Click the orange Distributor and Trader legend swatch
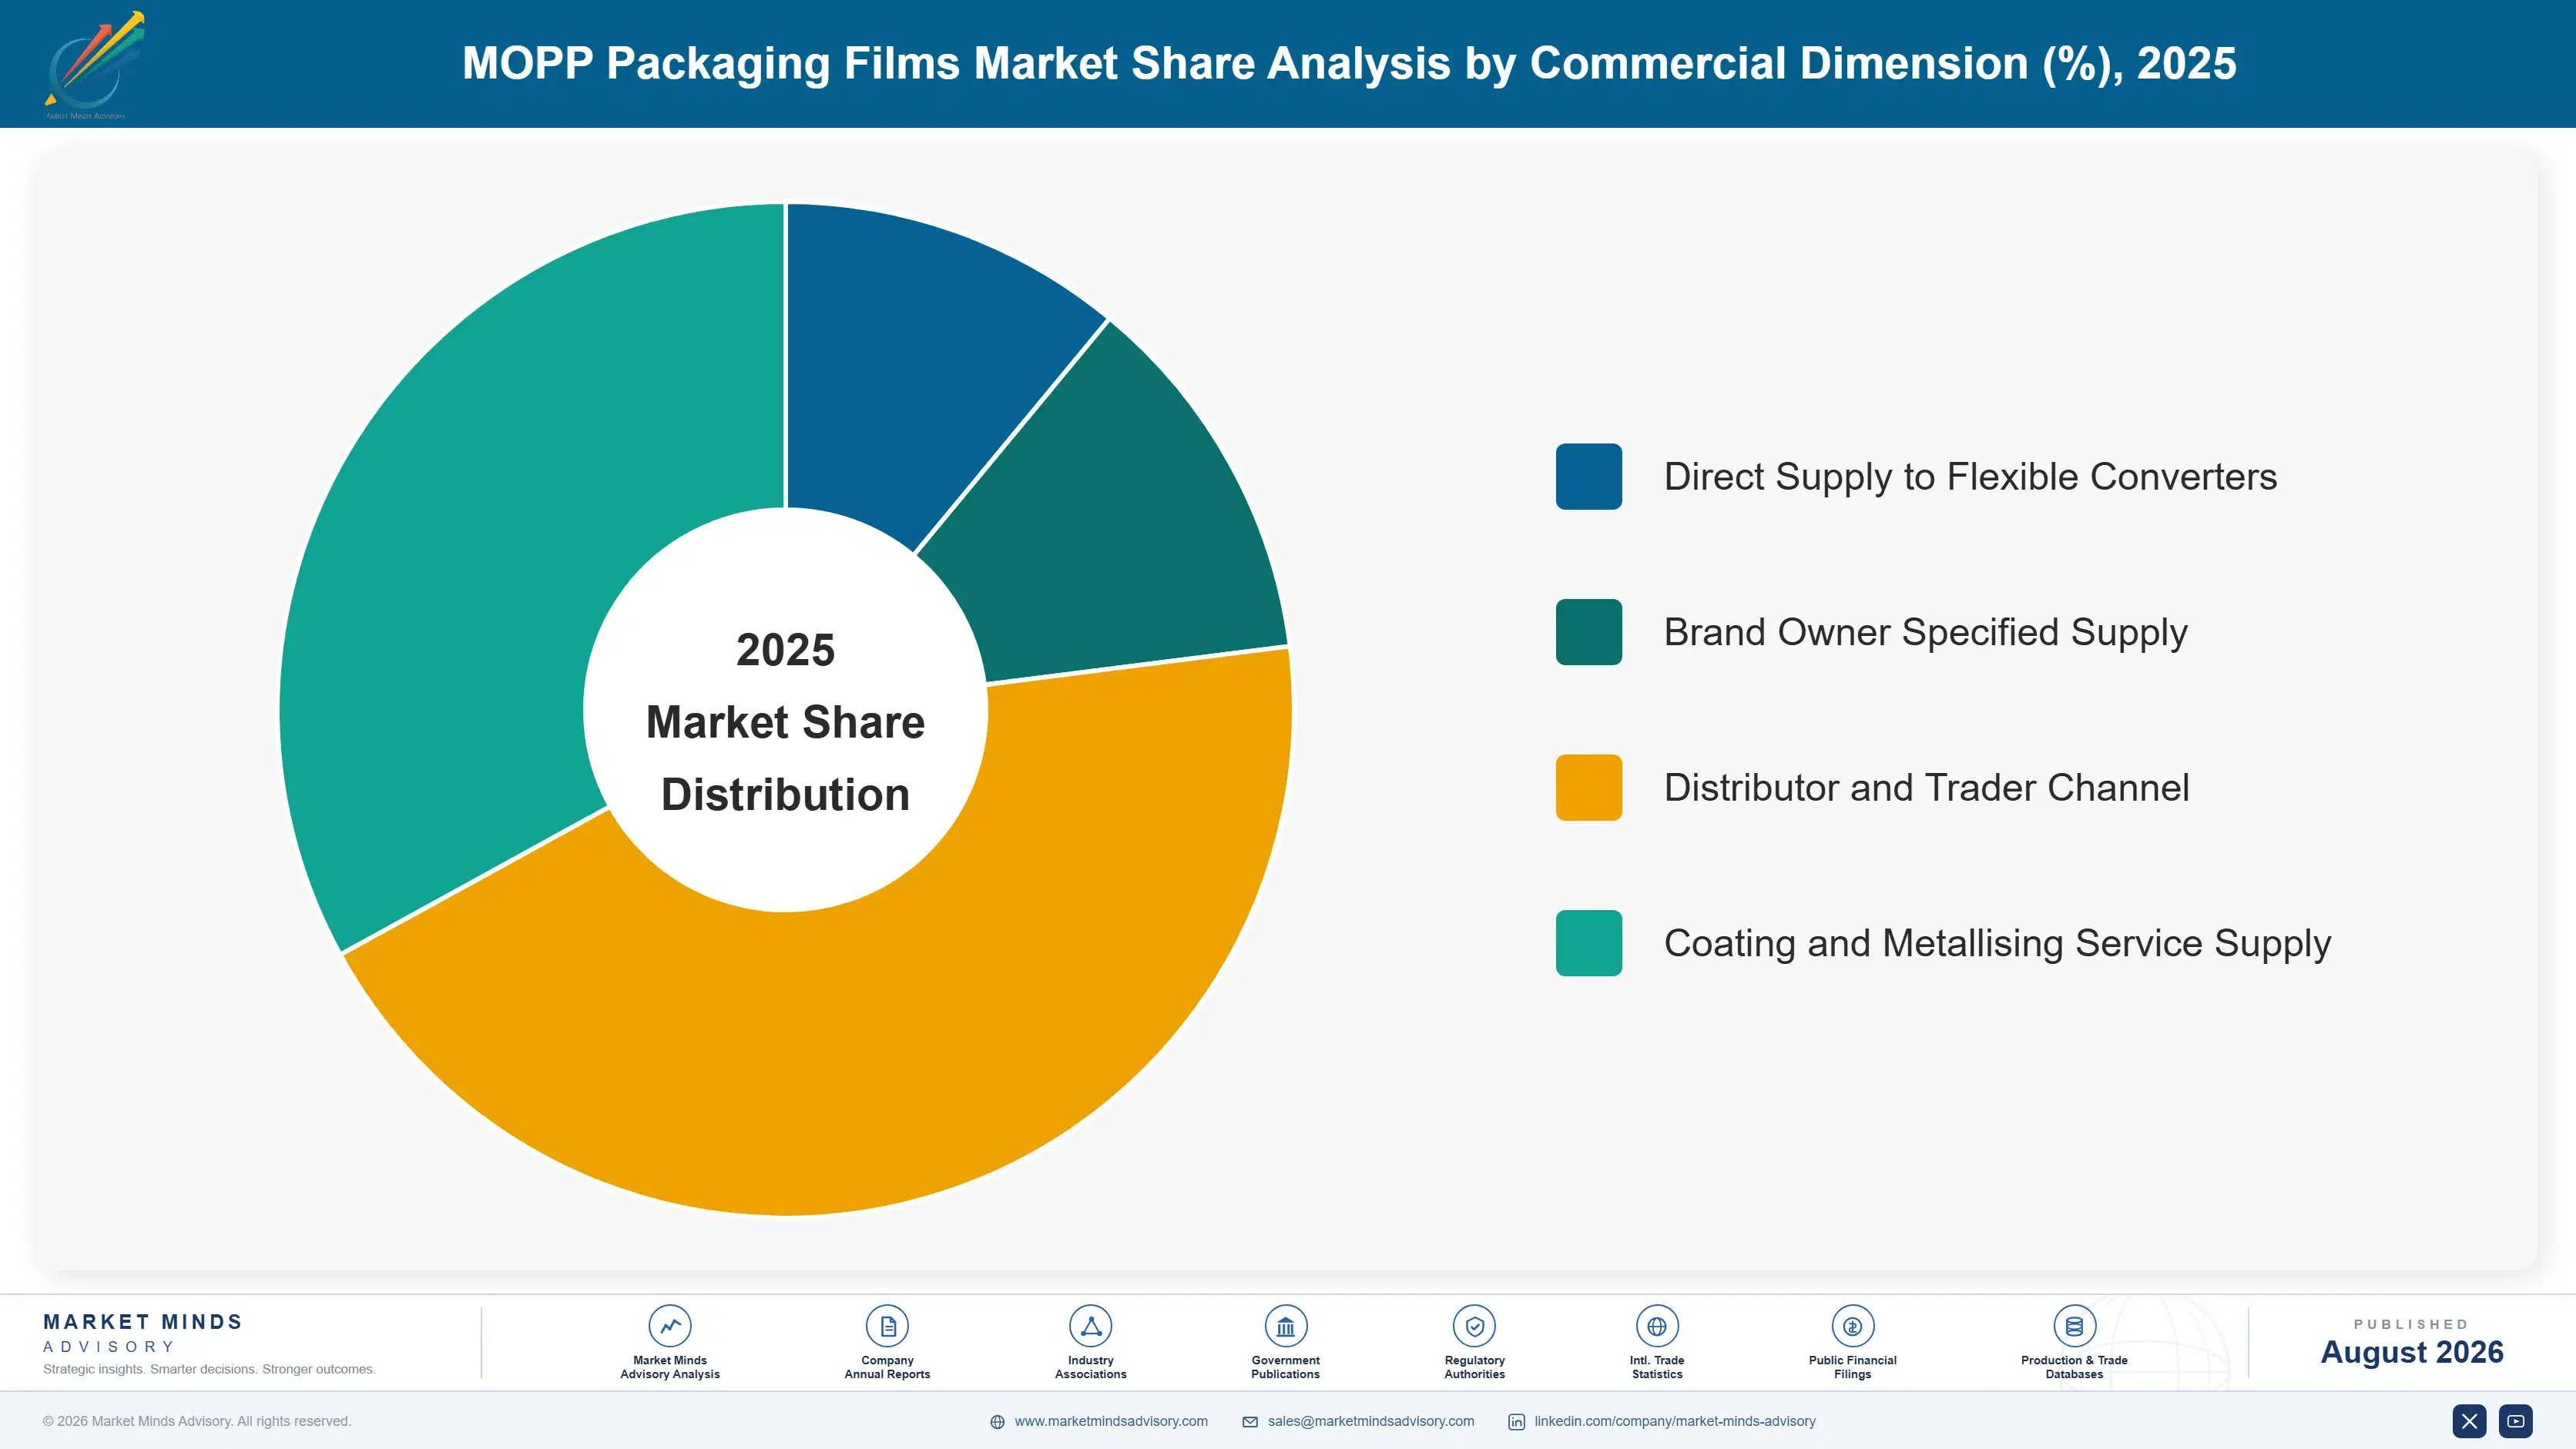2576x1449 pixels. 1588,788
